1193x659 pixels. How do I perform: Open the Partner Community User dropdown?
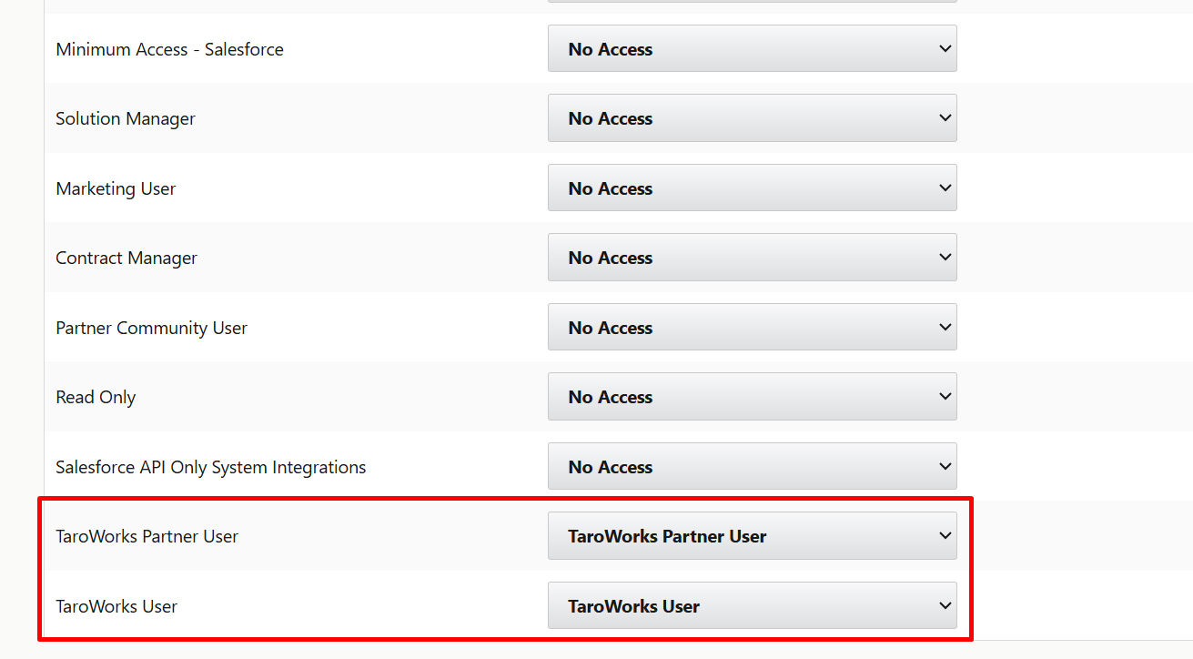click(x=752, y=328)
